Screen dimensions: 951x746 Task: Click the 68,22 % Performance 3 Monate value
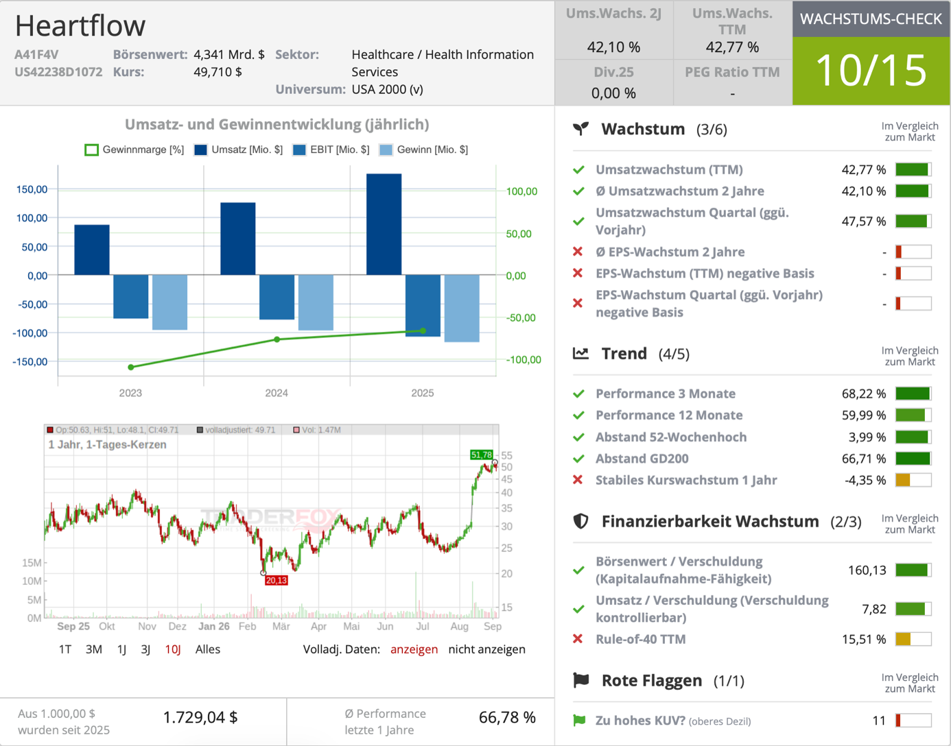pyautogui.click(x=864, y=394)
